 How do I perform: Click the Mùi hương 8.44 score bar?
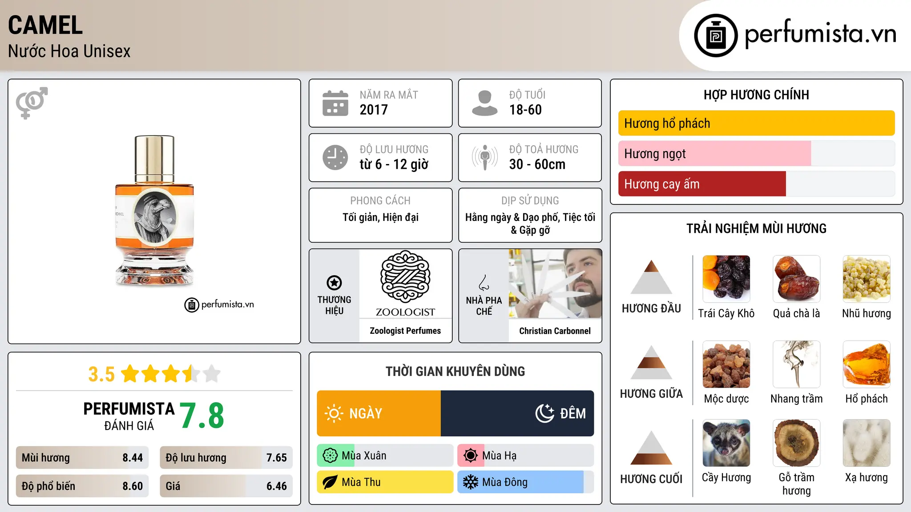82,458
